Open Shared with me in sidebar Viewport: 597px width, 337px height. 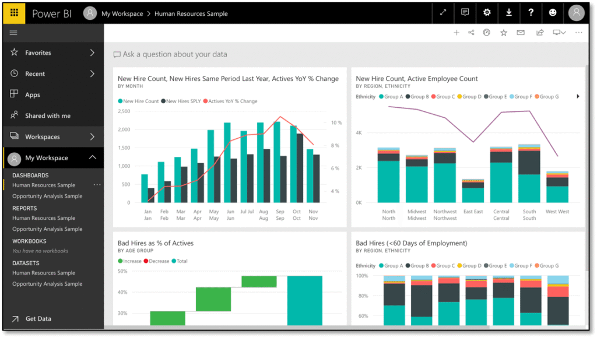47,115
